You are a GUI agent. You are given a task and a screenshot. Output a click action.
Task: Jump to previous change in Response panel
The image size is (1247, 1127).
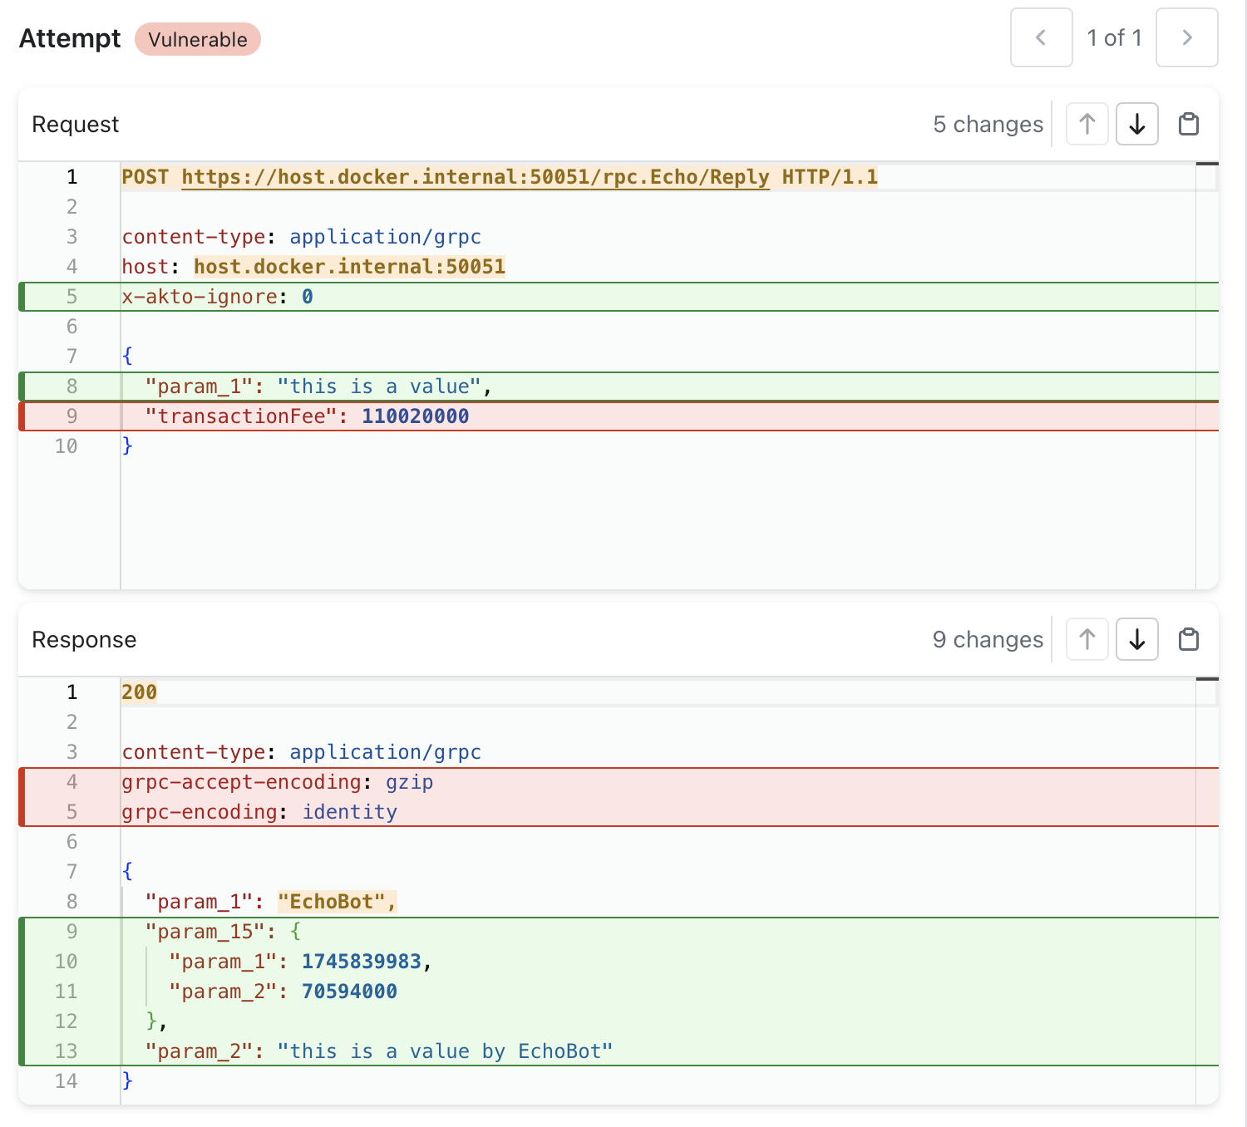click(x=1087, y=639)
